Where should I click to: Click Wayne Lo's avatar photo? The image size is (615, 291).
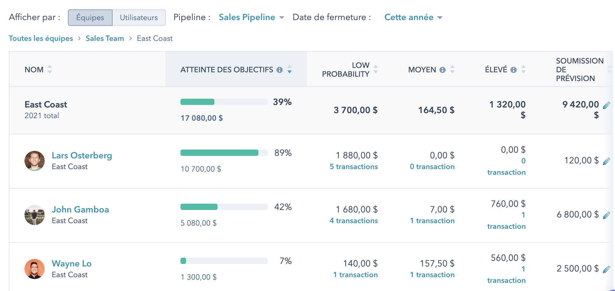35,269
